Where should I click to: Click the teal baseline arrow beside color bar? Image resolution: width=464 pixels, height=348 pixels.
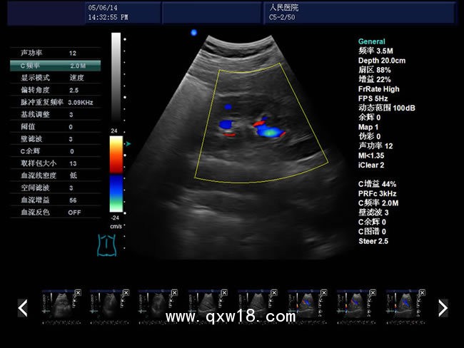pyautogui.click(x=128, y=144)
